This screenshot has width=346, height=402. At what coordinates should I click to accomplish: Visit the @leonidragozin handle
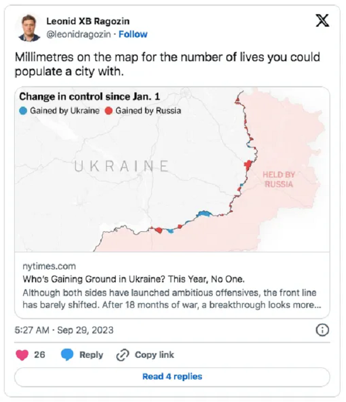(78, 34)
